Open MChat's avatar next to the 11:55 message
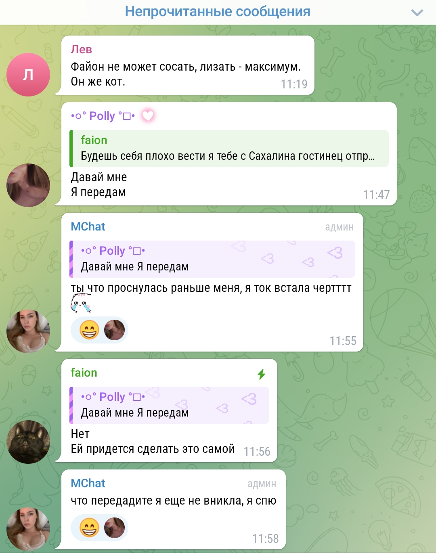 (28, 331)
